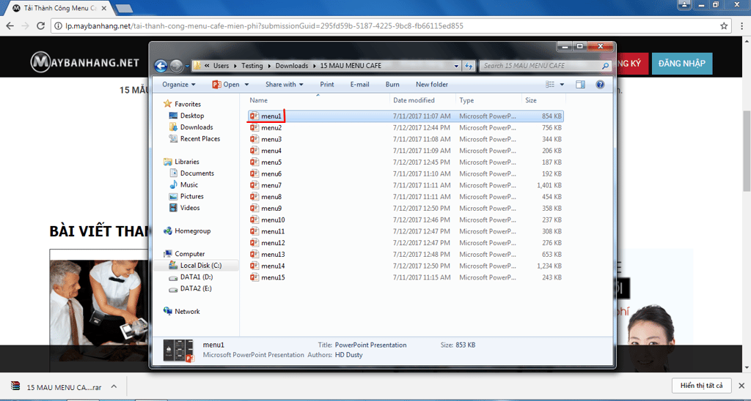This screenshot has height=401, width=751.
Task: Open Recent Places in navigation pane
Action: tap(200, 138)
